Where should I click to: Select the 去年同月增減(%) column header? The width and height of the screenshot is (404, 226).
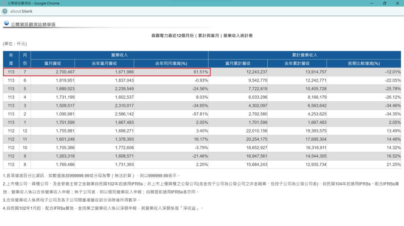pyautogui.click(x=171, y=63)
